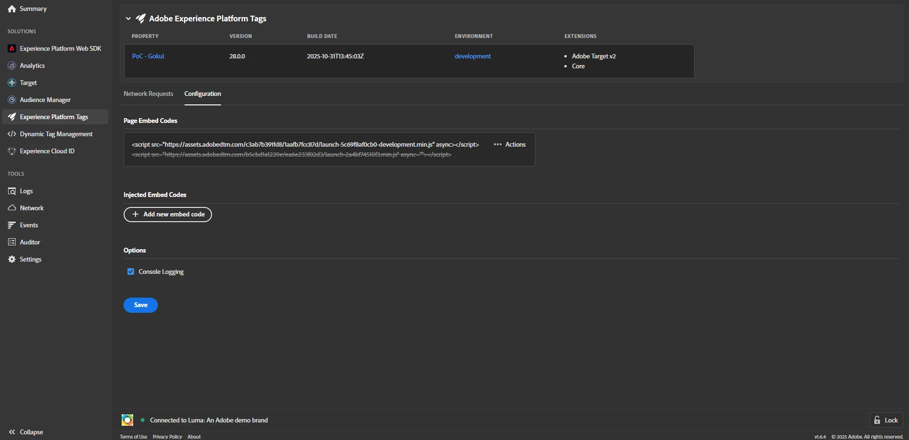Open Audience Manager in the sidebar

click(45, 100)
